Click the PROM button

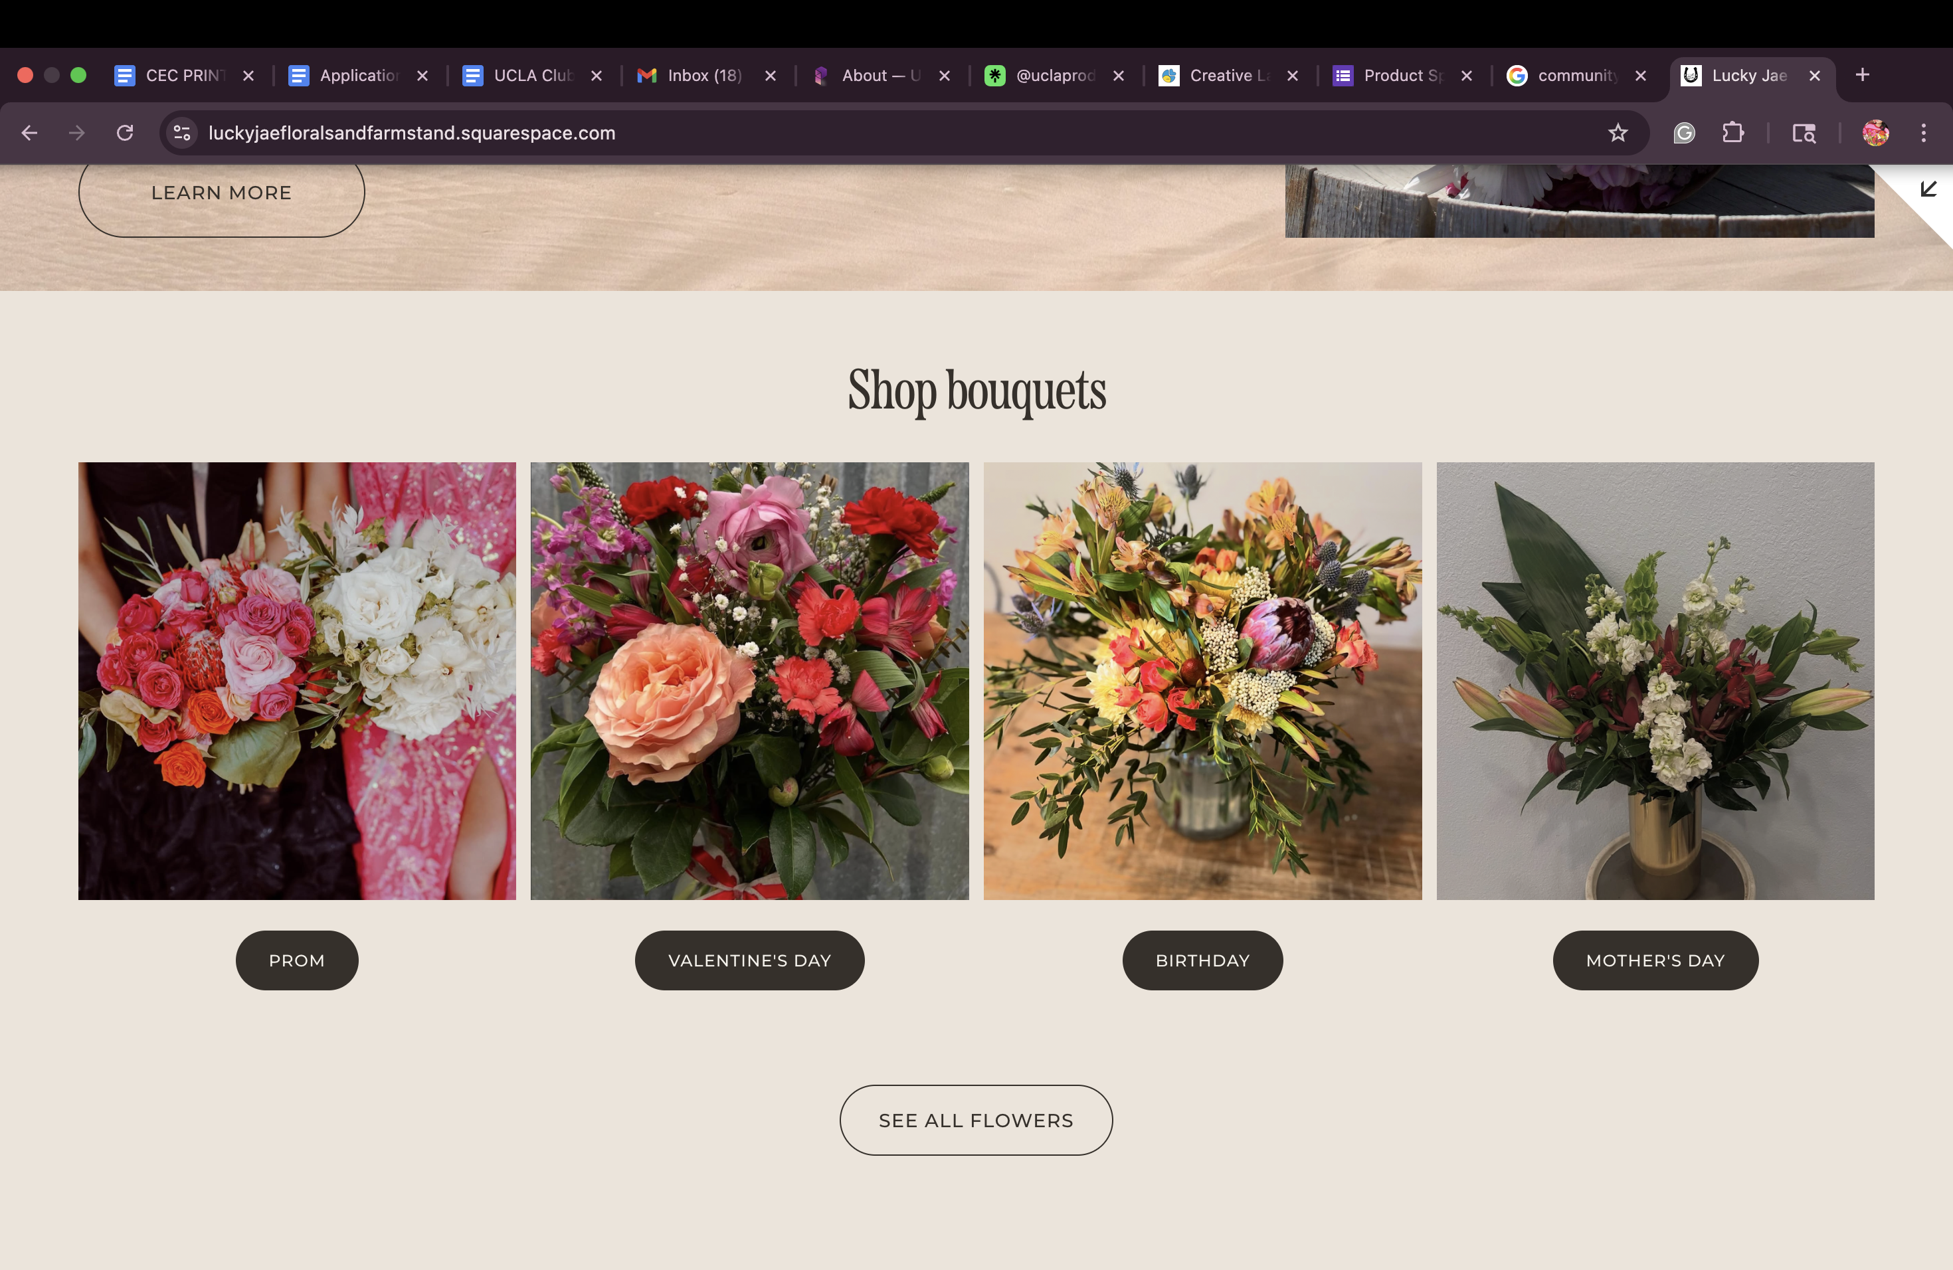click(297, 960)
